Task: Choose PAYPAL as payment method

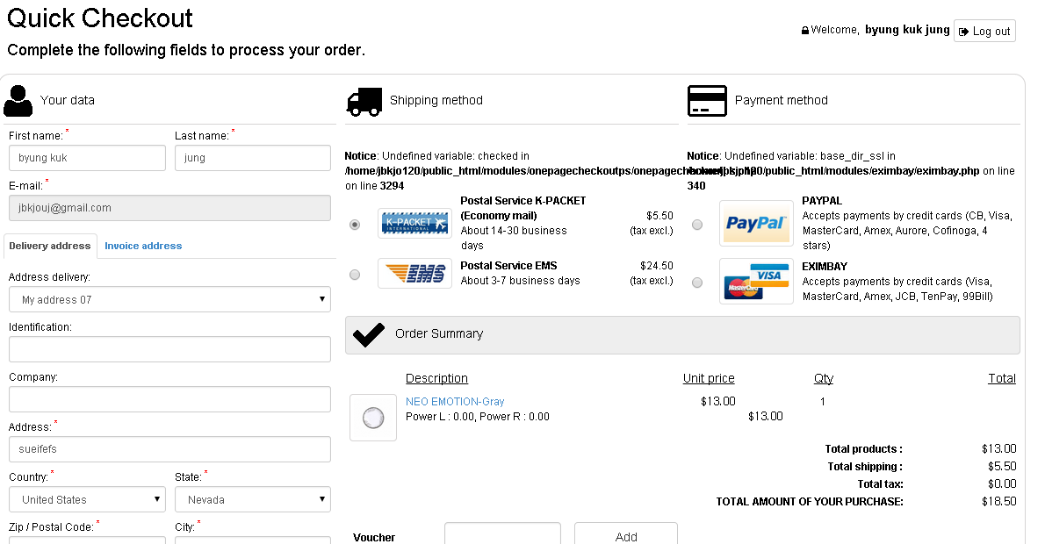Action: point(697,225)
